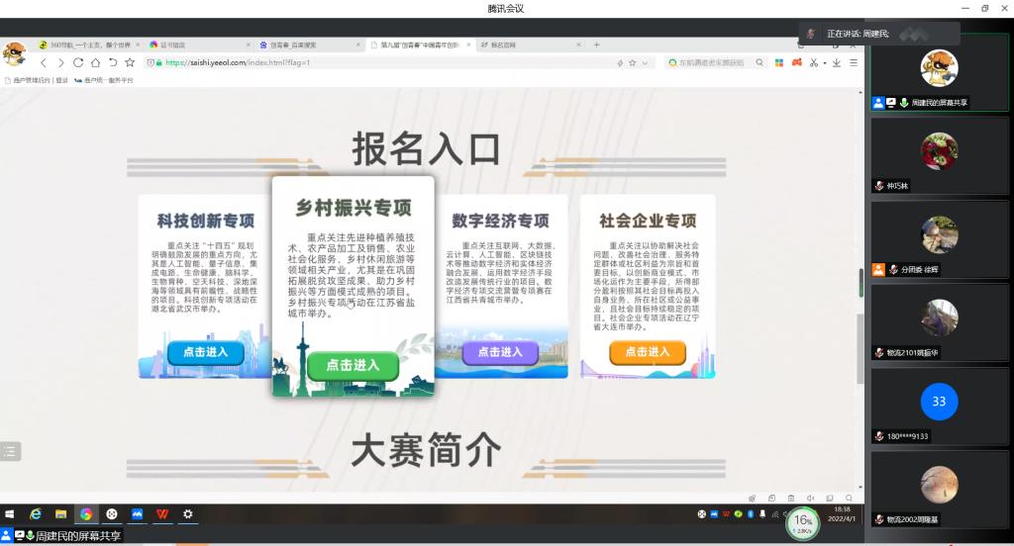Open the 商户统一服务平台 bookmark link

[103, 80]
